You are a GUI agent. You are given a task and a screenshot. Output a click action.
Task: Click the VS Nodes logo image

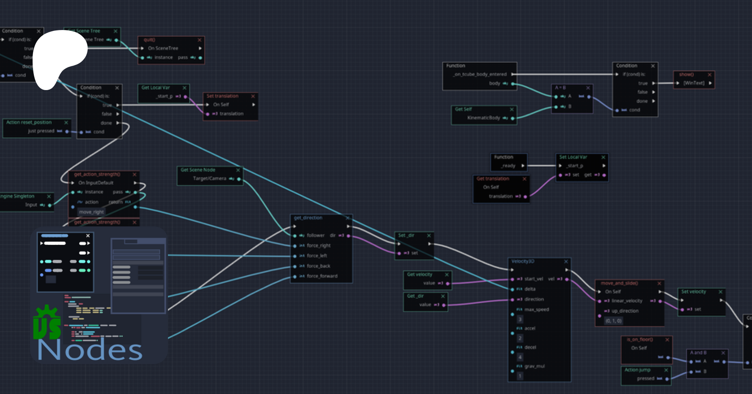click(x=99, y=295)
